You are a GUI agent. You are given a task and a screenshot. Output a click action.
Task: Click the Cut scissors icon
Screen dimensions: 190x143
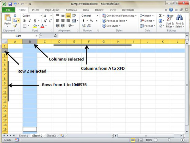tap(15, 16)
